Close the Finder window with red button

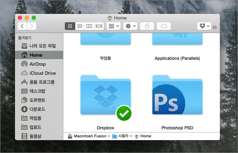tap(20, 18)
